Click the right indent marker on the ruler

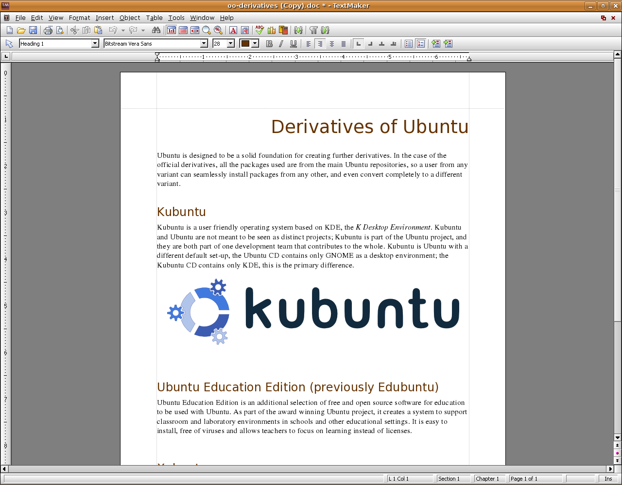pos(469,59)
